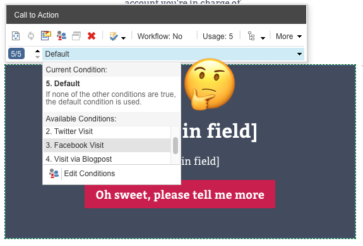Open the checklist icon dropdown arrow
The height and width of the screenshot is (246, 363).
pyautogui.click(x=124, y=38)
